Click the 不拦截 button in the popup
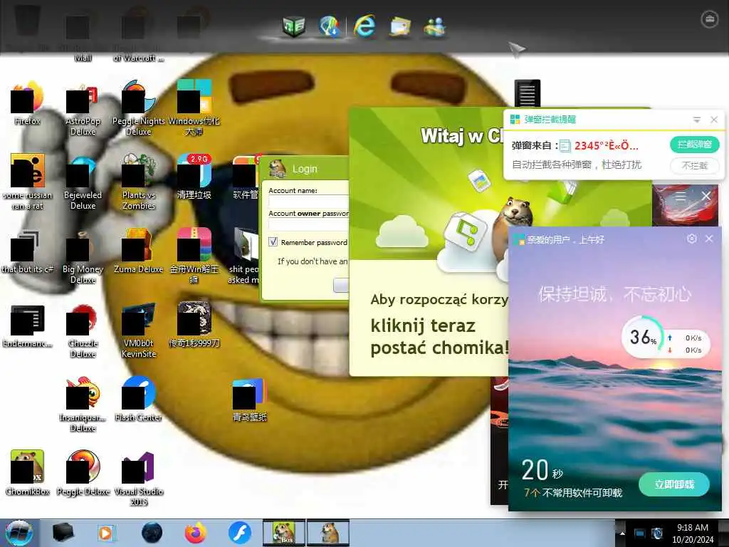Image resolution: width=729 pixels, height=547 pixels. [695, 165]
